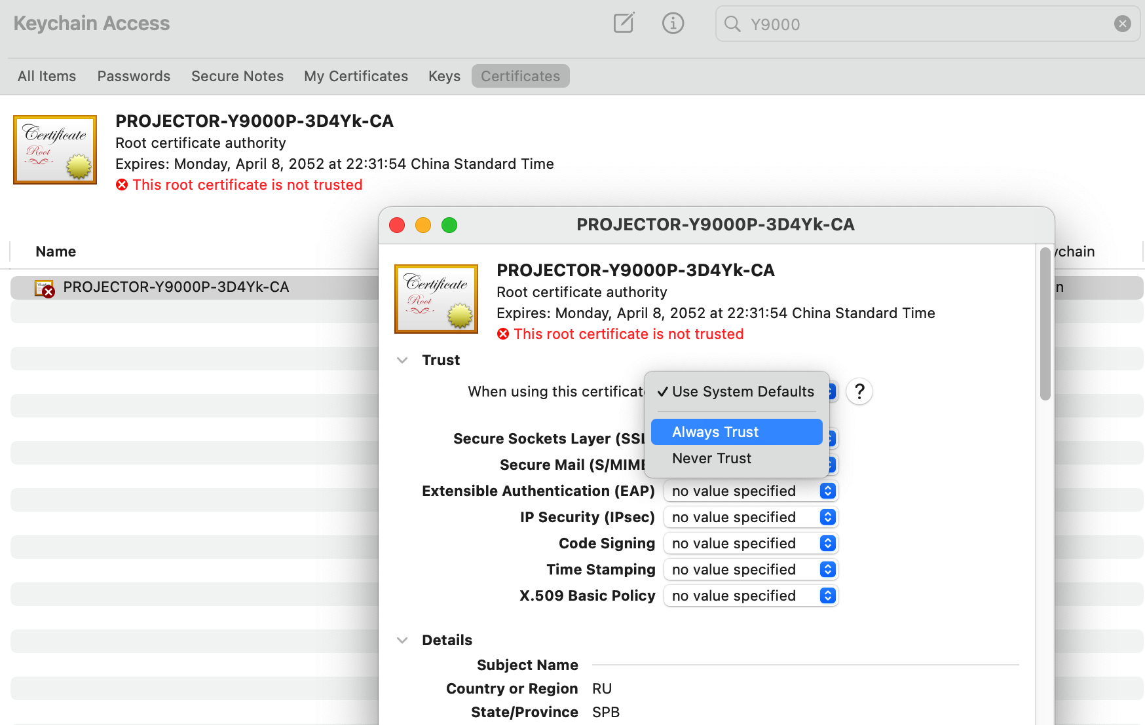This screenshot has width=1145, height=725.
Task: Select PROJECTOR-Y9000P-3D4Yk-CA in the certificate list
Action: tap(176, 287)
